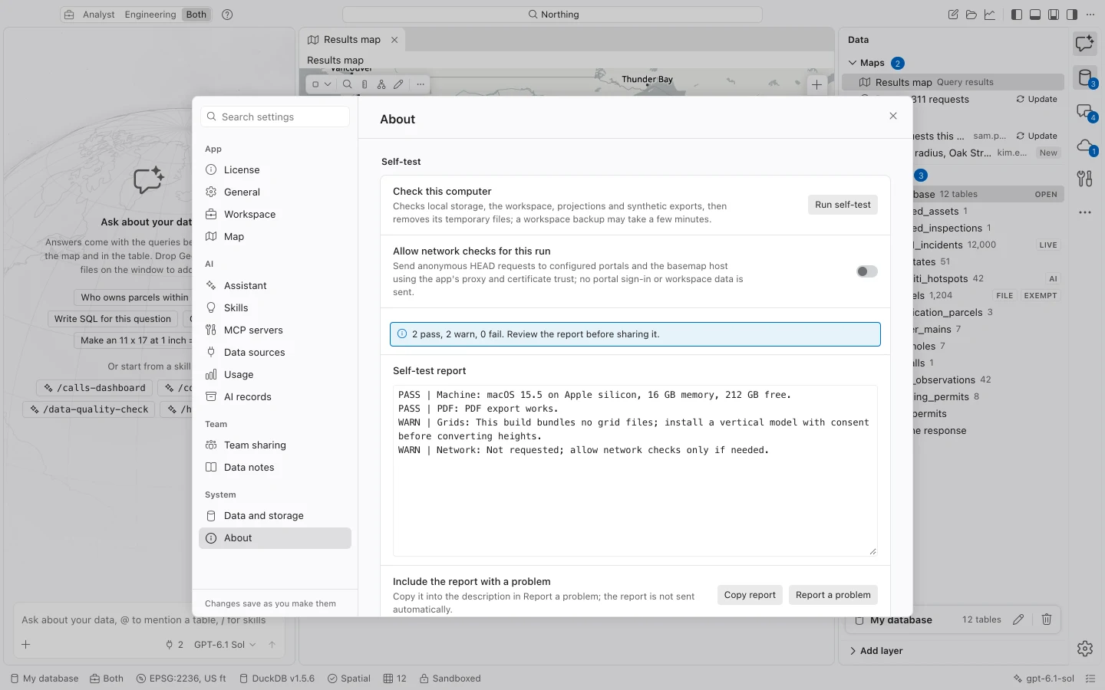The image size is (1105, 690).
Task: Edit My database with the pencil icon
Action: [x=1018, y=619]
